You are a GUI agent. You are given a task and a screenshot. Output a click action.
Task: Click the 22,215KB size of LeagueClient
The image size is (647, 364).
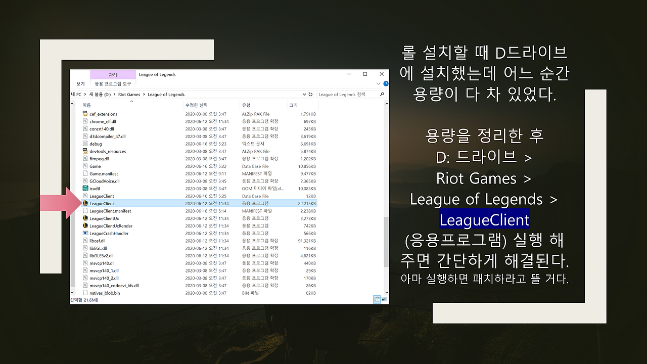(307, 203)
